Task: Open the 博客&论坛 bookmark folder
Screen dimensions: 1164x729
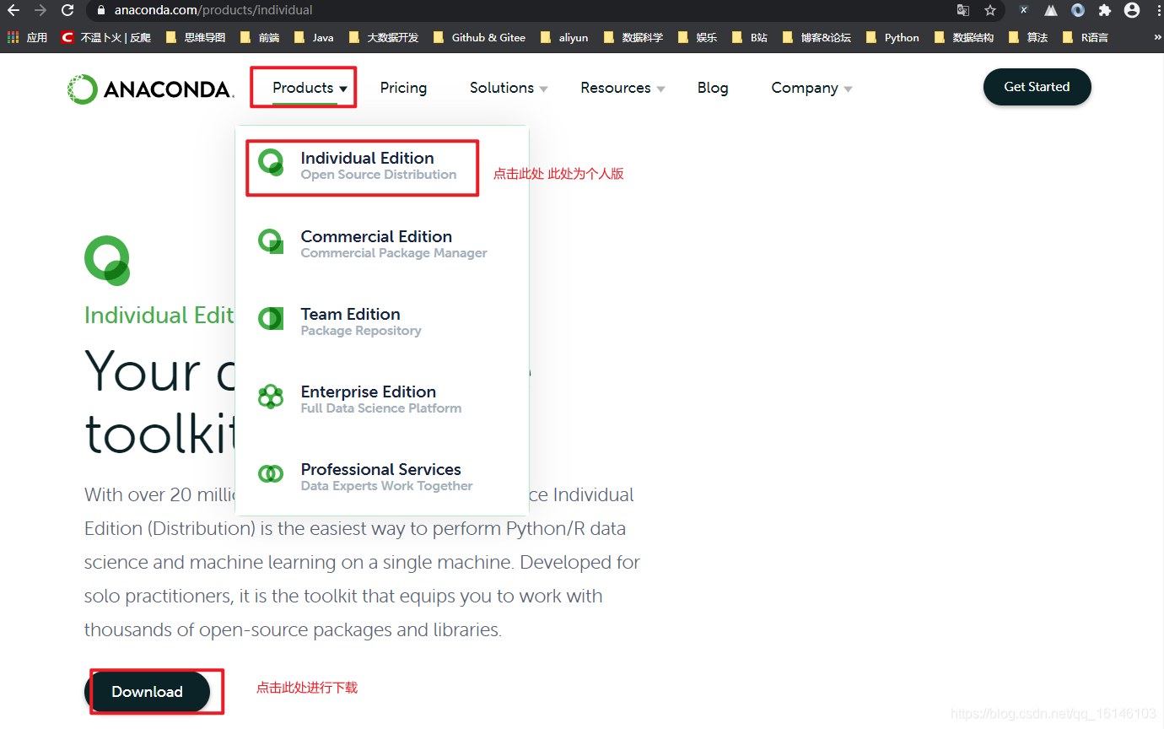Action: (817, 37)
